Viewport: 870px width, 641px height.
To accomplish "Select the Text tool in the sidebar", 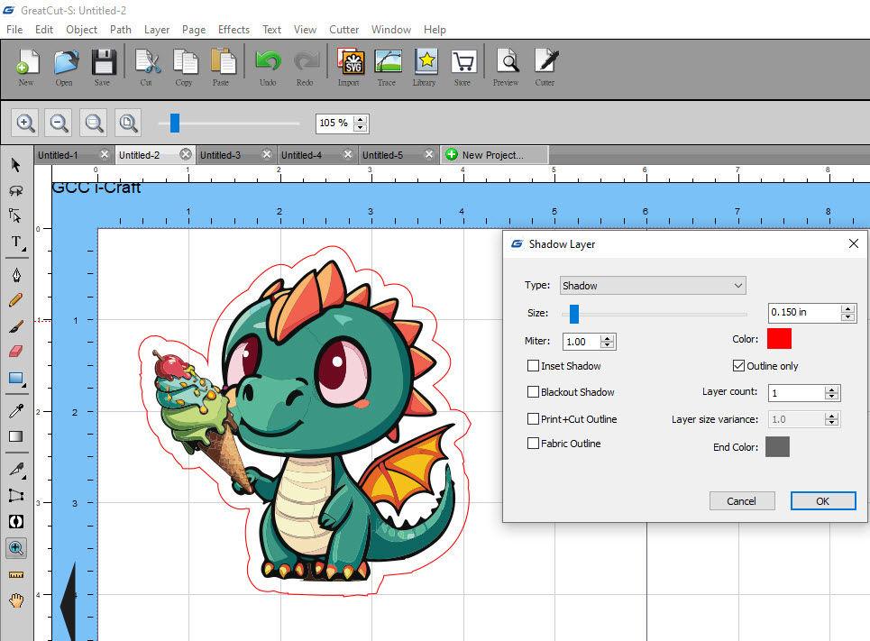I will 16,242.
